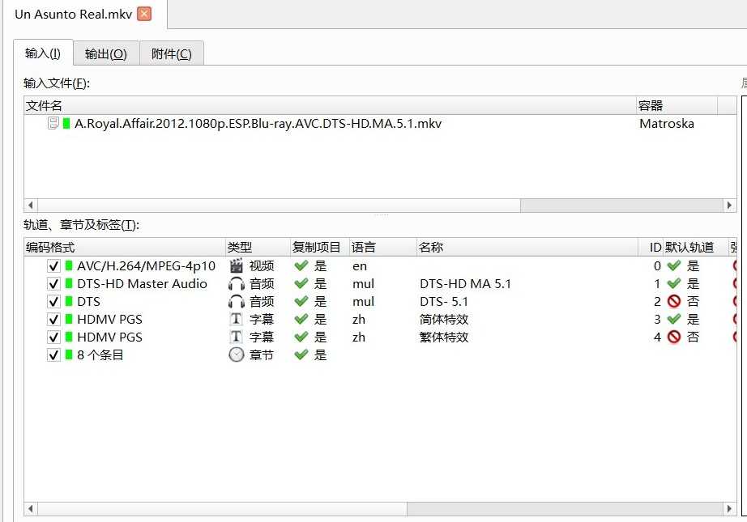This screenshot has width=747, height=522.
Task: Click the en language cell of video track
Action: (360, 266)
